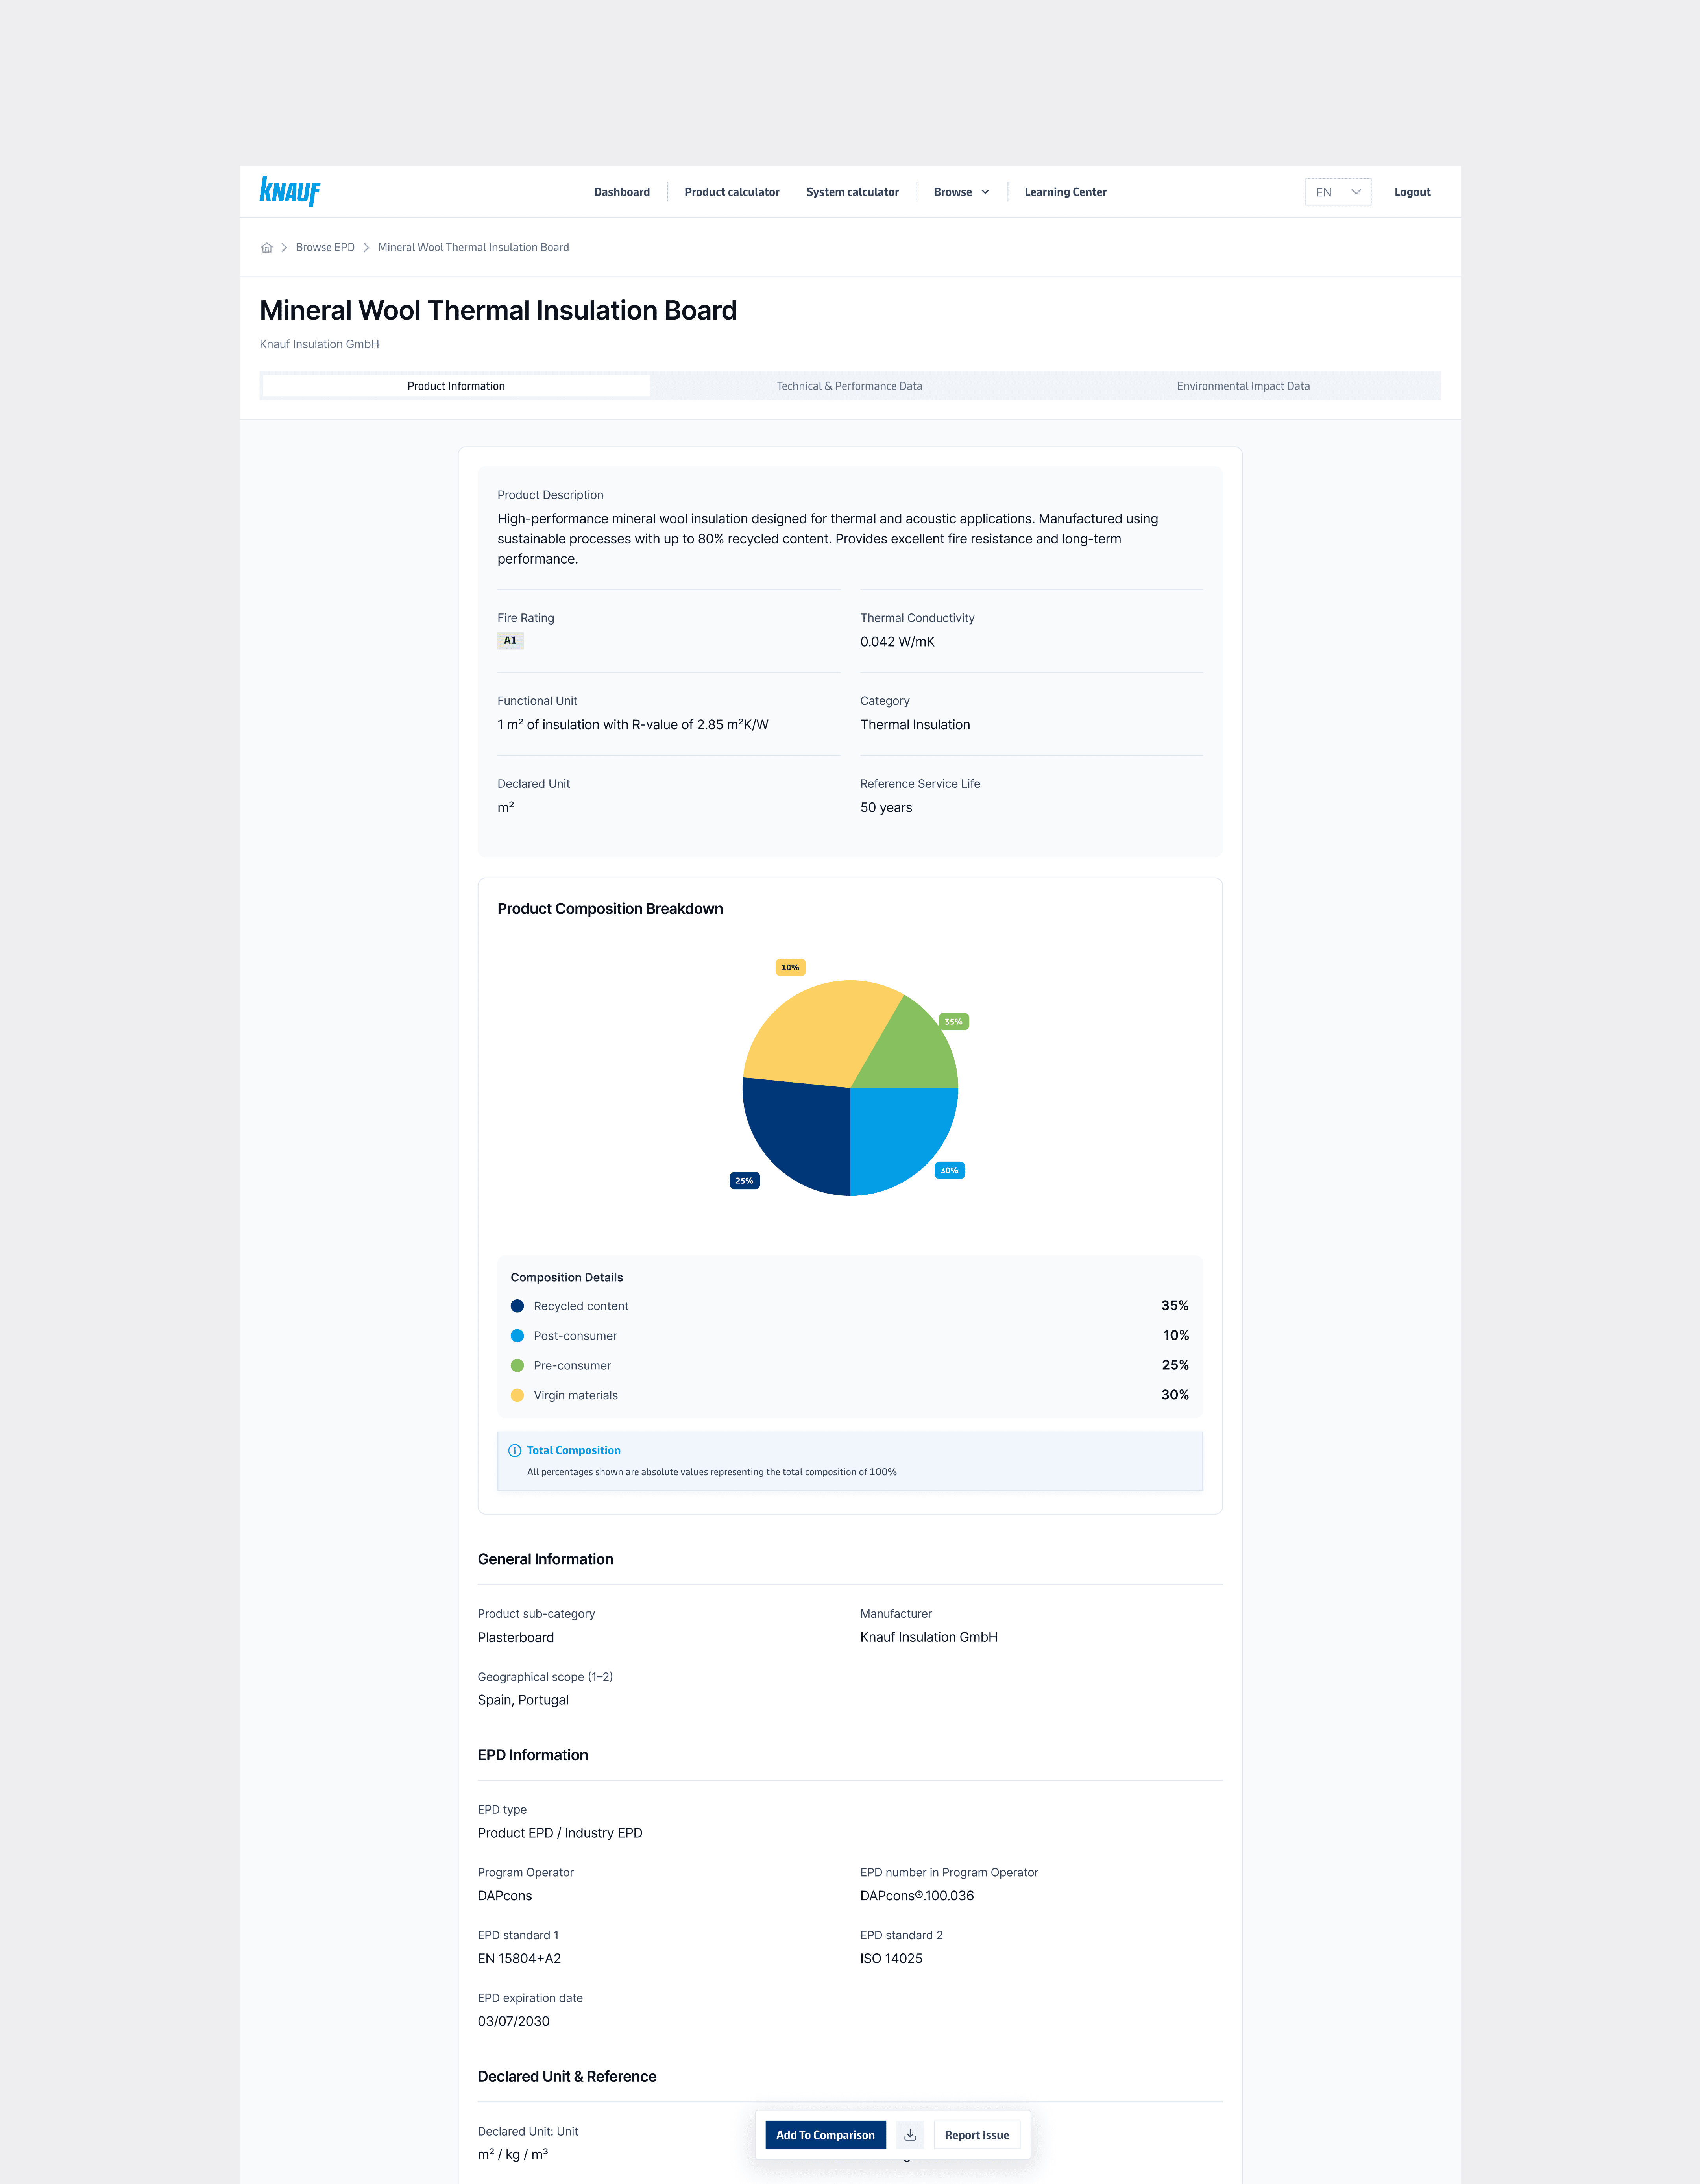Open the EN language dropdown
This screenshot has width=1700, height=2184.
[x=1337, y=192]
